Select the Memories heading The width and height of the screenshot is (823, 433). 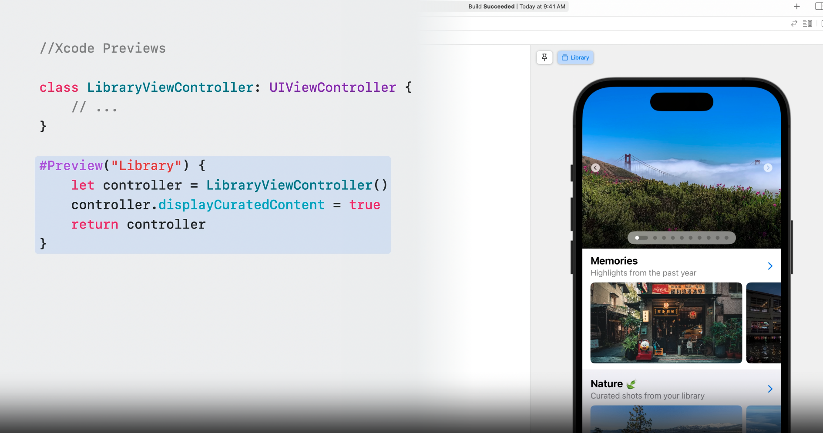point(614,261)
